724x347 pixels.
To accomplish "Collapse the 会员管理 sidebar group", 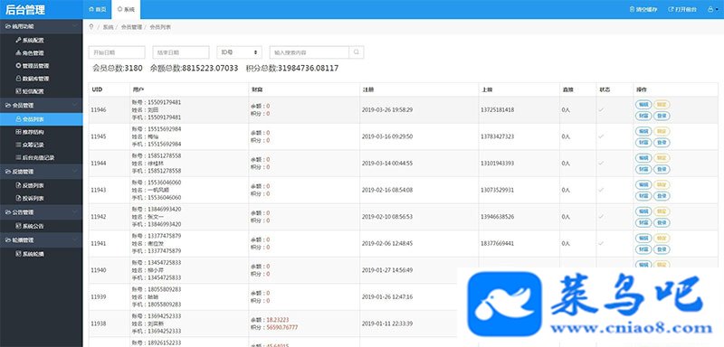I will (x=41, y=106).
